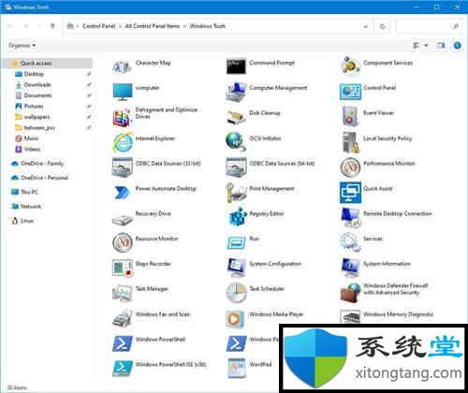Open ODBC Data Sources (64-bit) icon
This screenshot has height=393, width=468.
[236, 167]
